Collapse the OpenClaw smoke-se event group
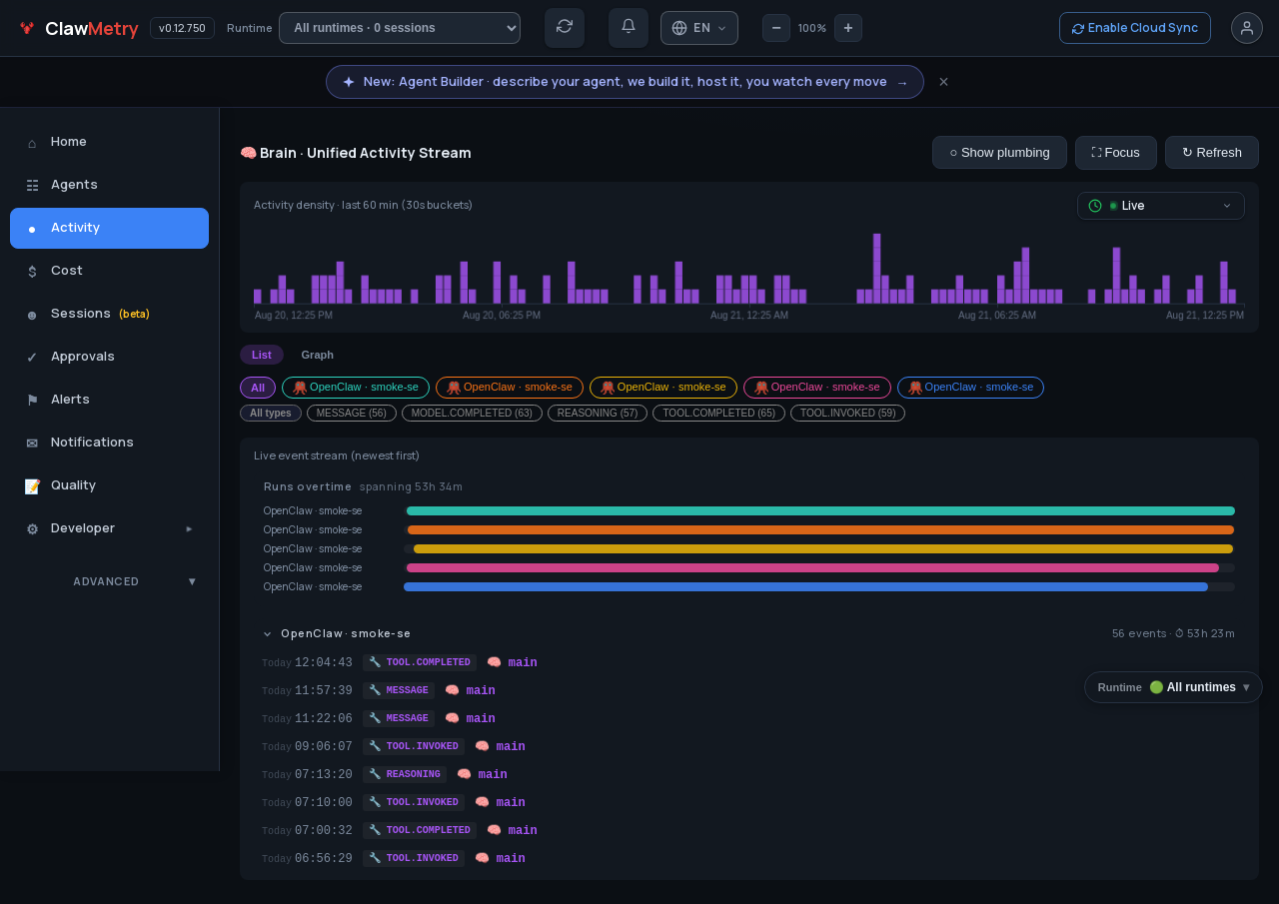Viewport: 1279px width, 904px height. click(x=267, y=634)
